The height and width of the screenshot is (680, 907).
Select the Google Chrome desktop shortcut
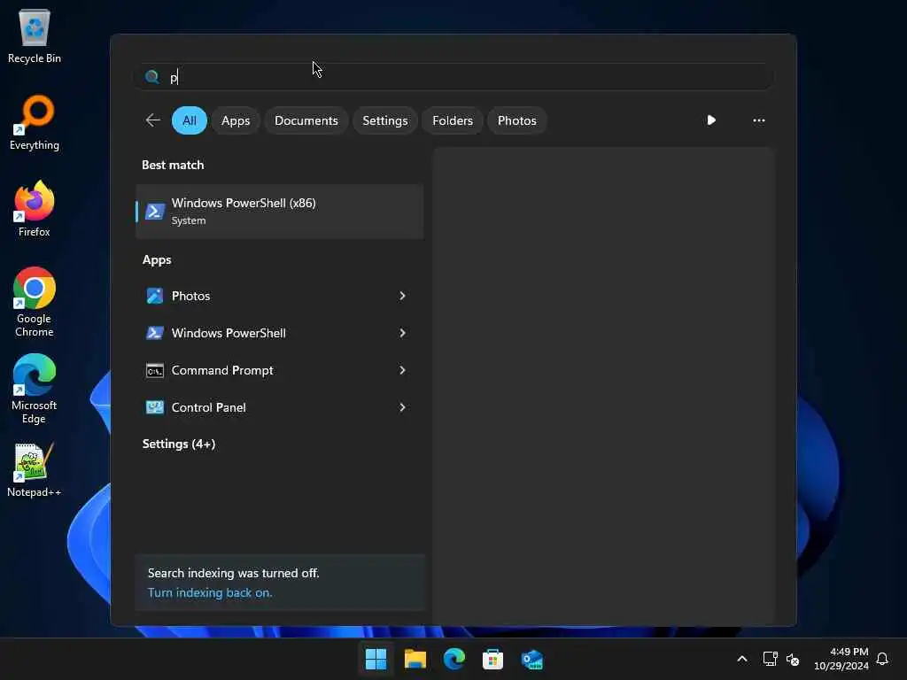point(35,302)
